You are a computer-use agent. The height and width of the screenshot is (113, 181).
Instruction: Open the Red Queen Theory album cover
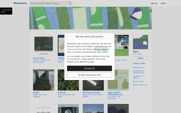93,85
